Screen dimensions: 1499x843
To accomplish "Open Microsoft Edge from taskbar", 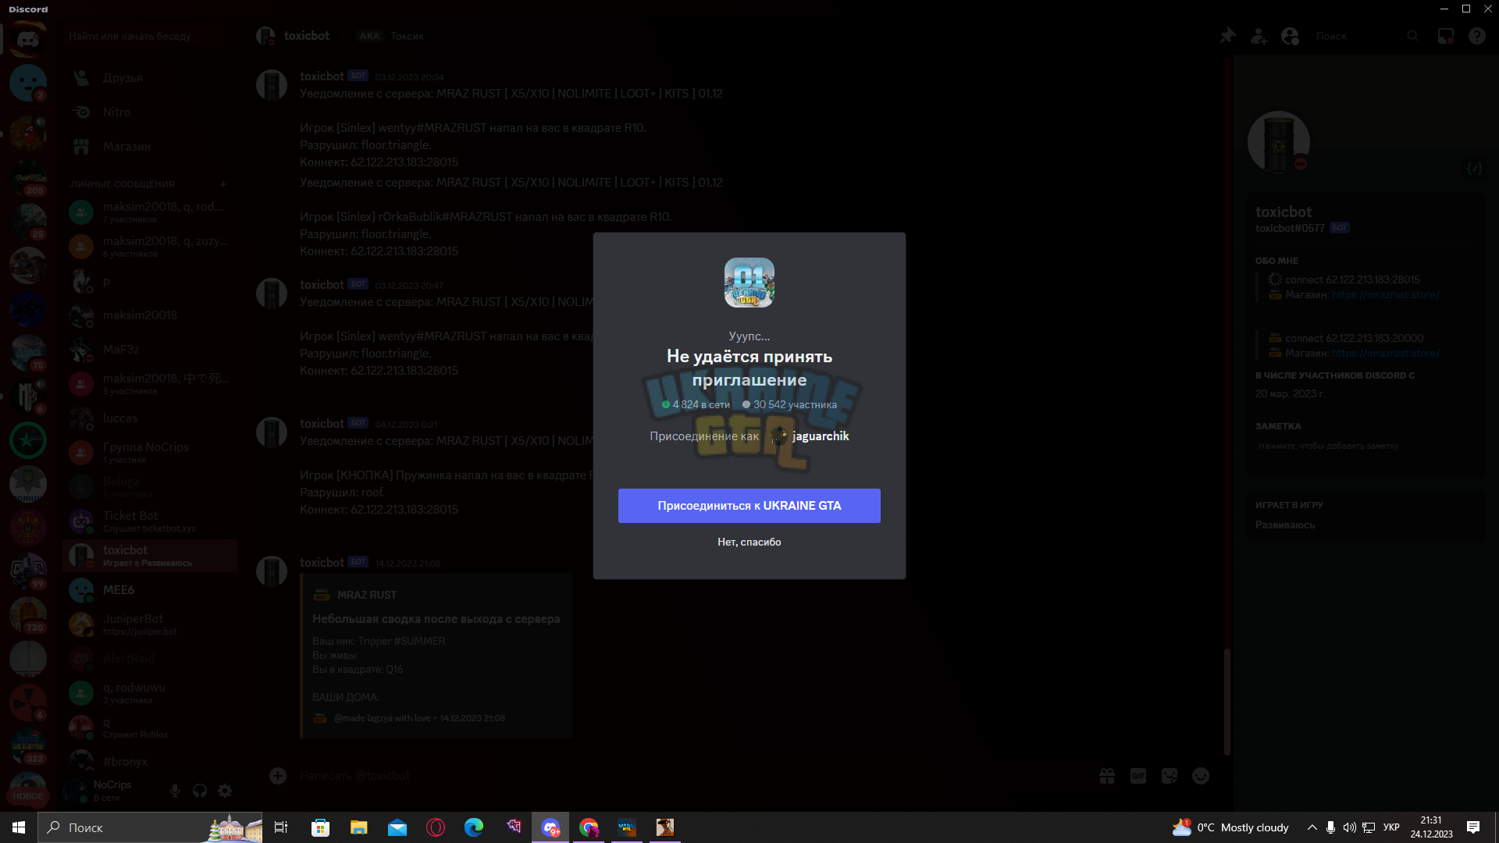I will coord(473,827).
